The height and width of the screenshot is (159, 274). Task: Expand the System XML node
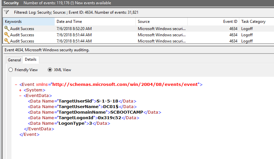[20, 90]
